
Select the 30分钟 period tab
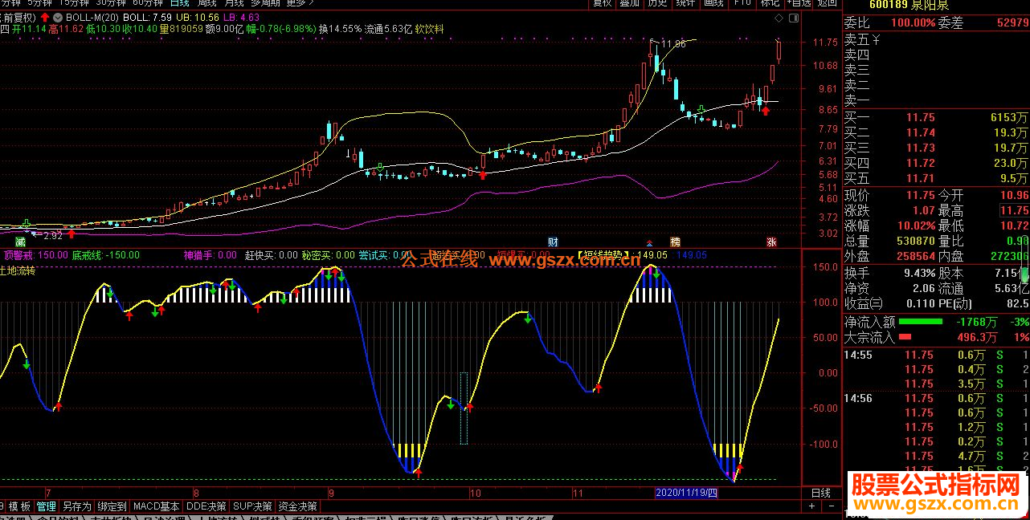pyautogui.click(x=112, y=3)
